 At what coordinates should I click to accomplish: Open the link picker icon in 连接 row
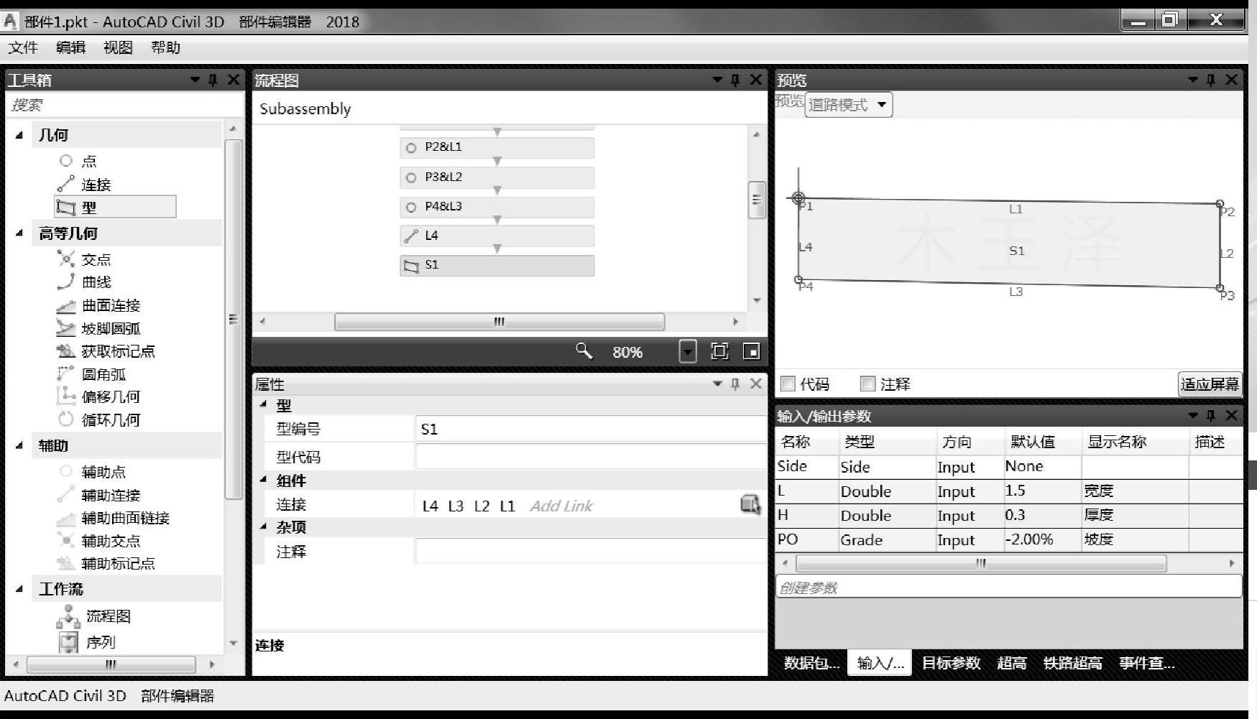click(750, 505)
